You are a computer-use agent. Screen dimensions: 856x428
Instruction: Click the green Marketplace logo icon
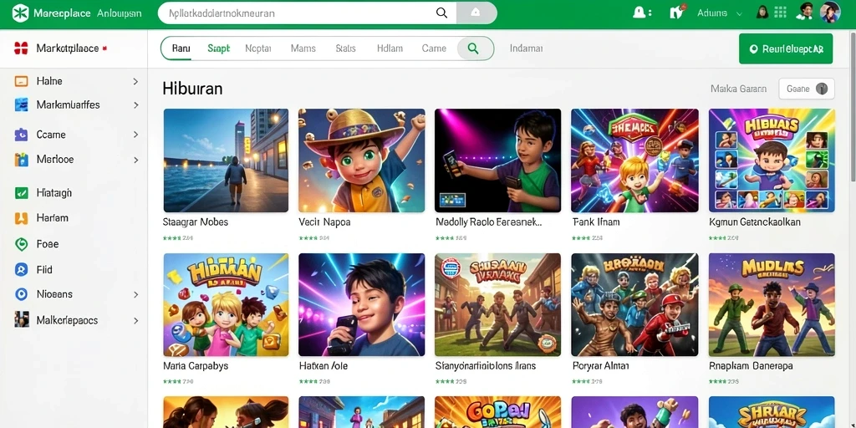coord(20,13)
